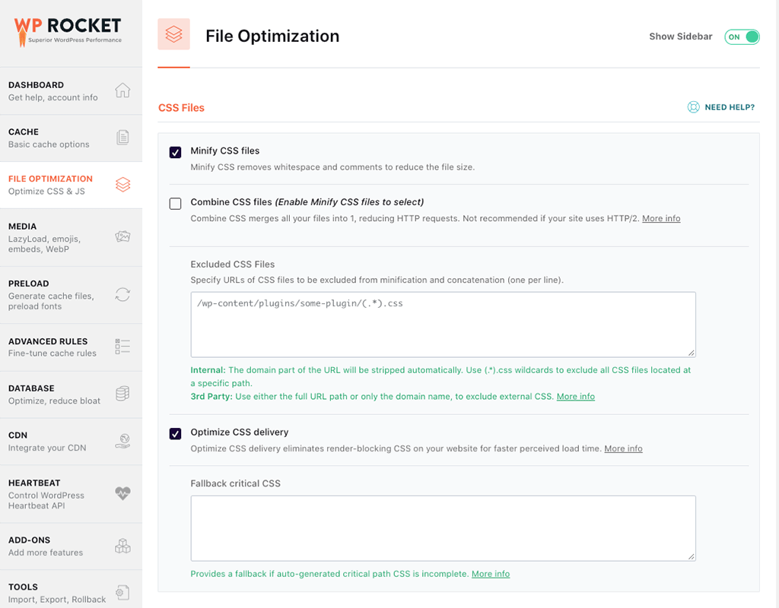The height and width of the screenshot is (608, 779).
Task: Enable Combine CSS files
Action: 175,204
